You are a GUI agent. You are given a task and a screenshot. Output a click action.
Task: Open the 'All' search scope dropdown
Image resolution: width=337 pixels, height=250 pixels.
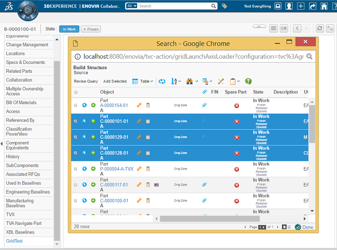click(x=131, y=6)
